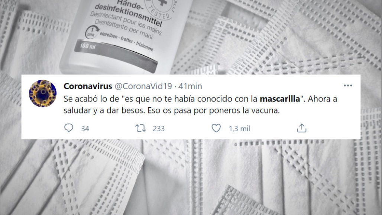Viewport: 382px width, 215px height.
Task: Open the three-dot more options menu
Action: click(348, 86)
